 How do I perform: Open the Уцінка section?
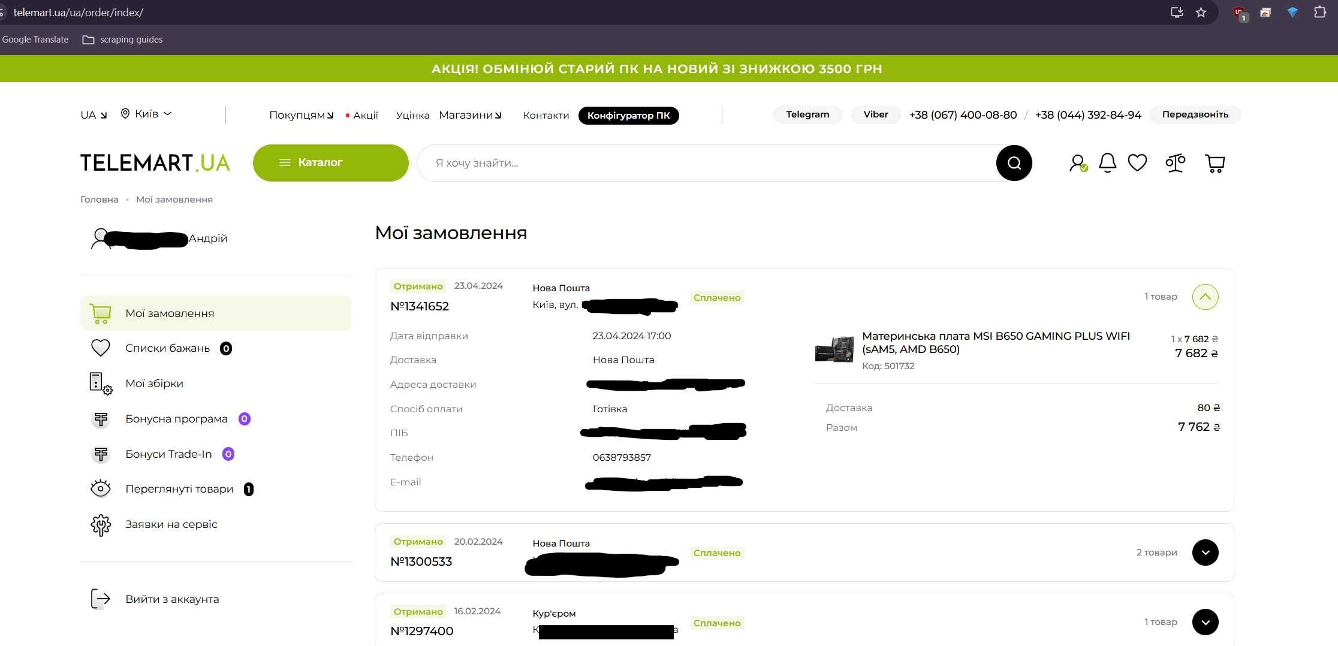coord(412,115)
